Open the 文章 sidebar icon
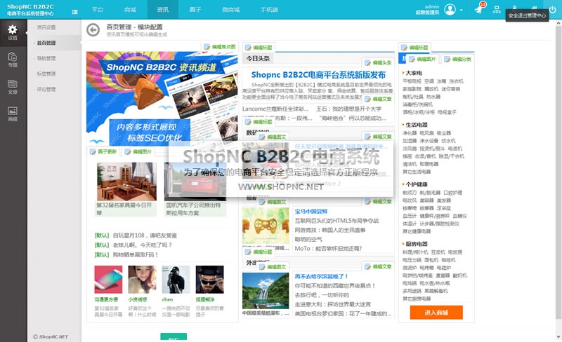Image resolution: width=562 pixels, height=342 pixels. click(13, 87)
